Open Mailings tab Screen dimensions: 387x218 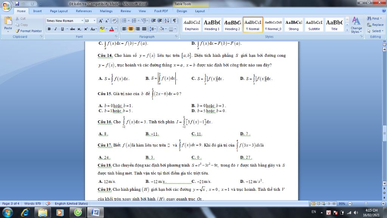pos(106,11)
